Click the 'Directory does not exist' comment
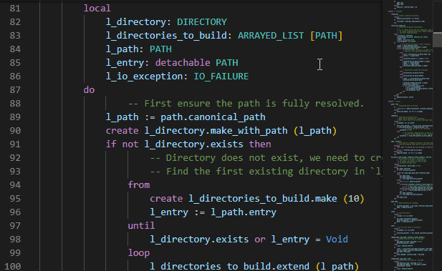 (266, 158)
